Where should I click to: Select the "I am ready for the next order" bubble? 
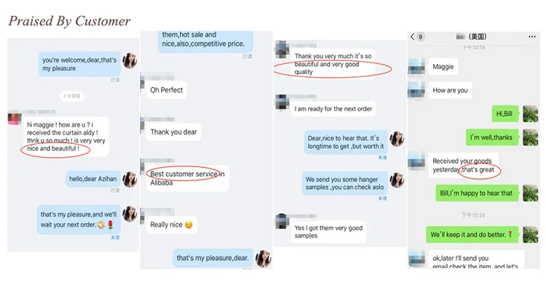[x=333, y=109]
